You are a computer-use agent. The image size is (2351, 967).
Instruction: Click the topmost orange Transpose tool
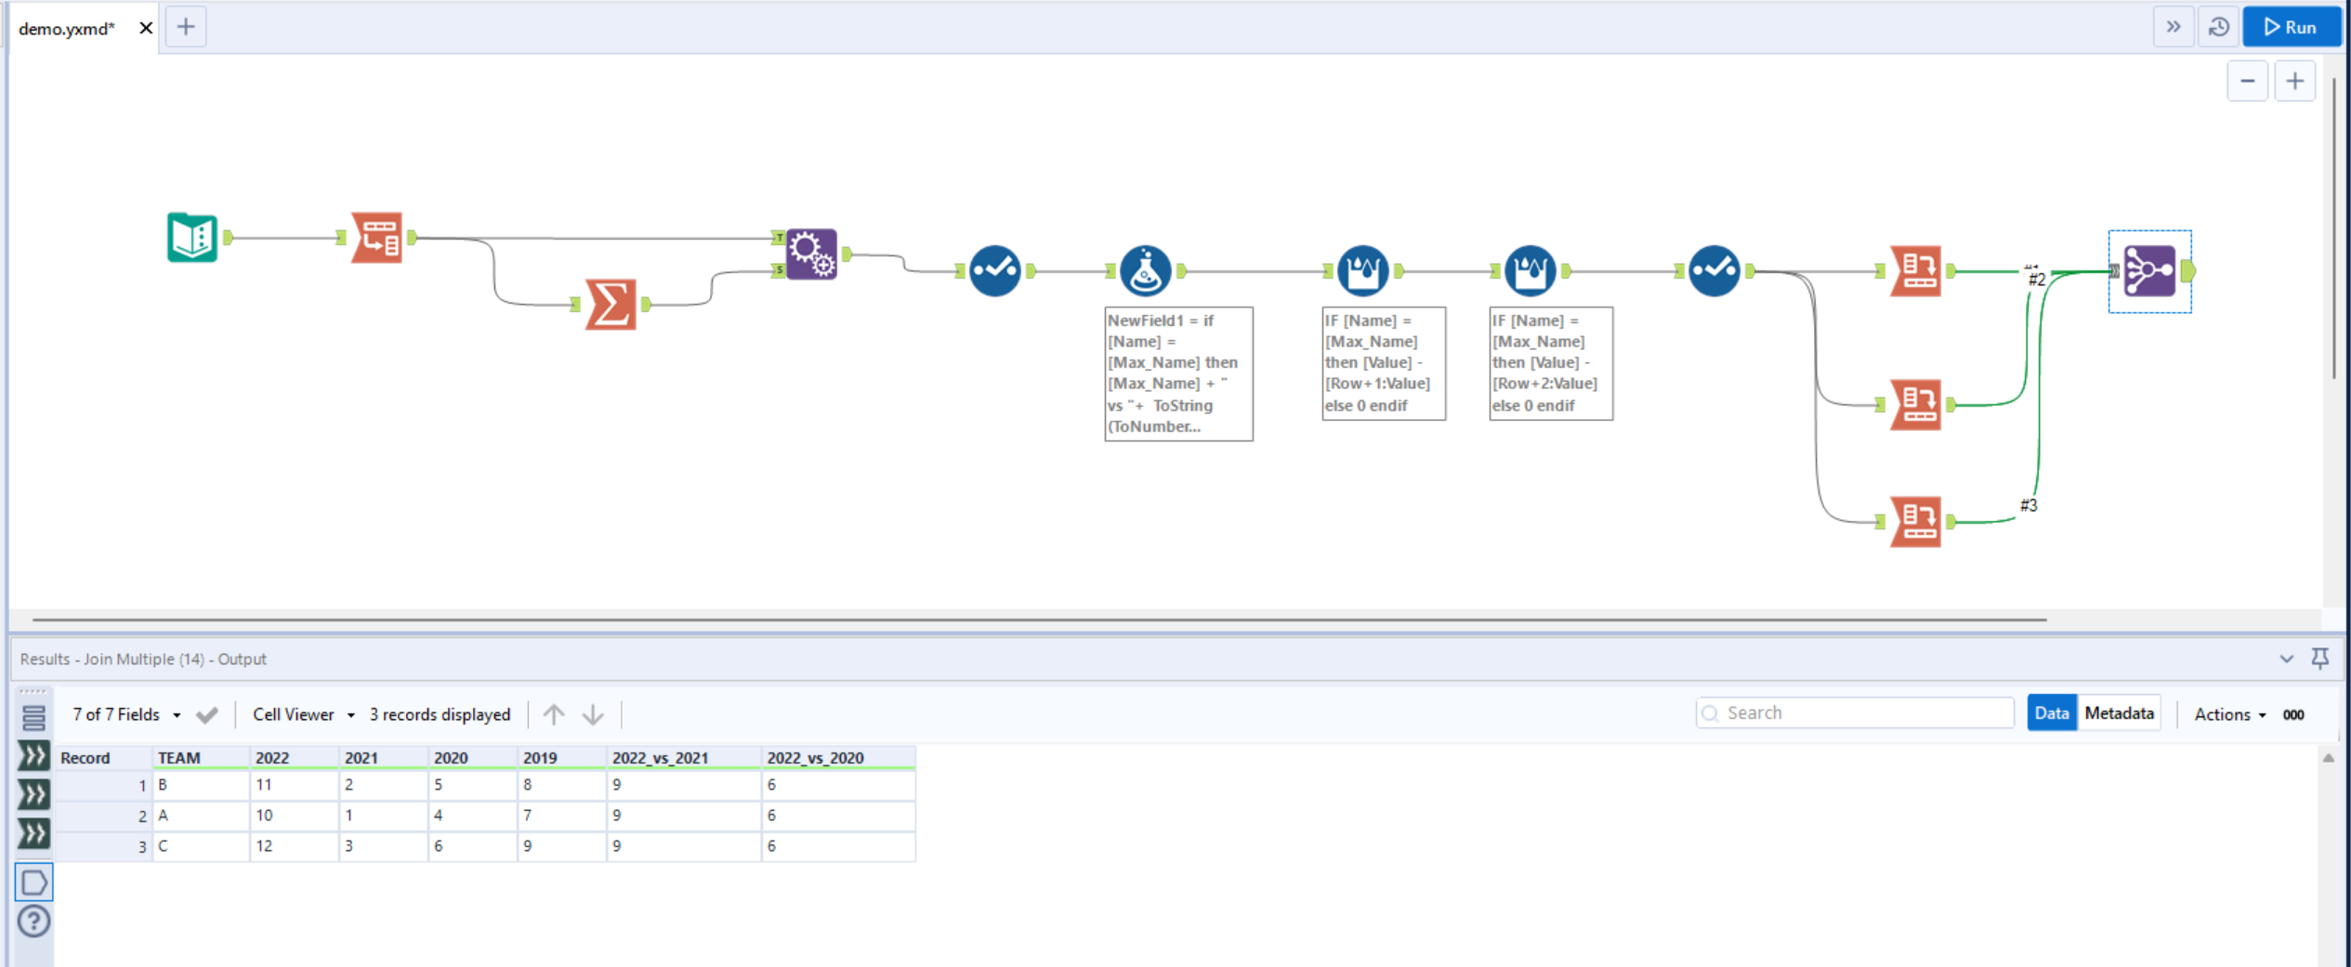click(x=1916, y=271)
